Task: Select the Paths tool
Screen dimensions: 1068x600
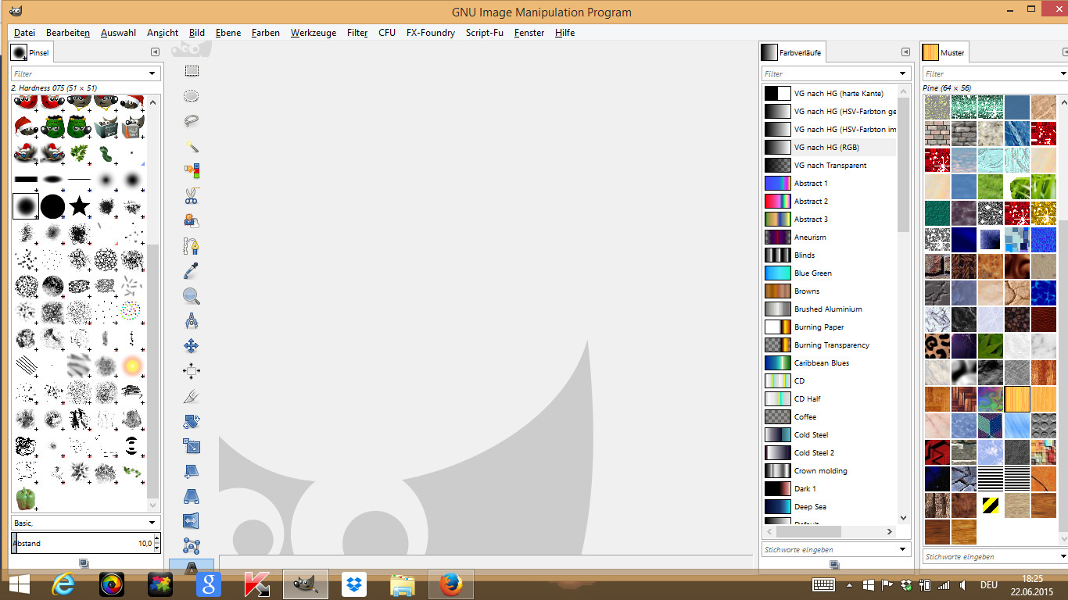Action: 192,246
